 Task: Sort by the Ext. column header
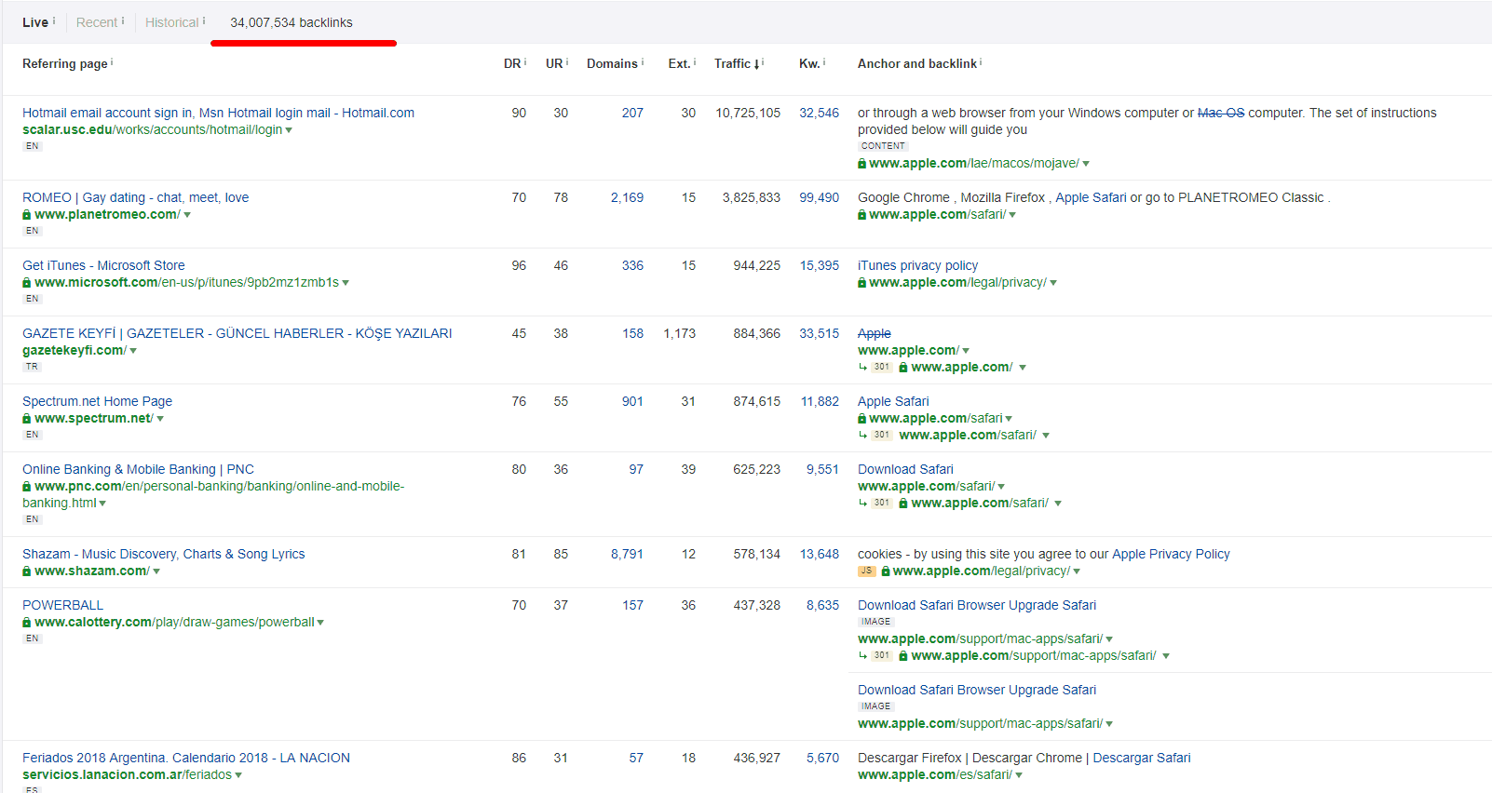click(679, 63)
